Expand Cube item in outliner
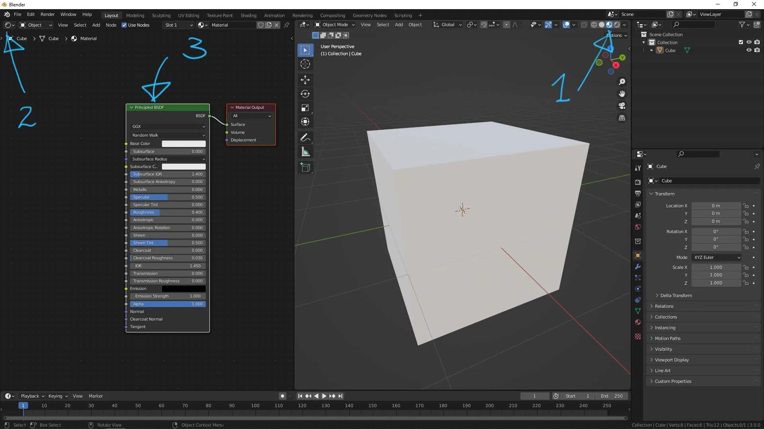This screenshot has width=764, height=429. click(651, 50)
